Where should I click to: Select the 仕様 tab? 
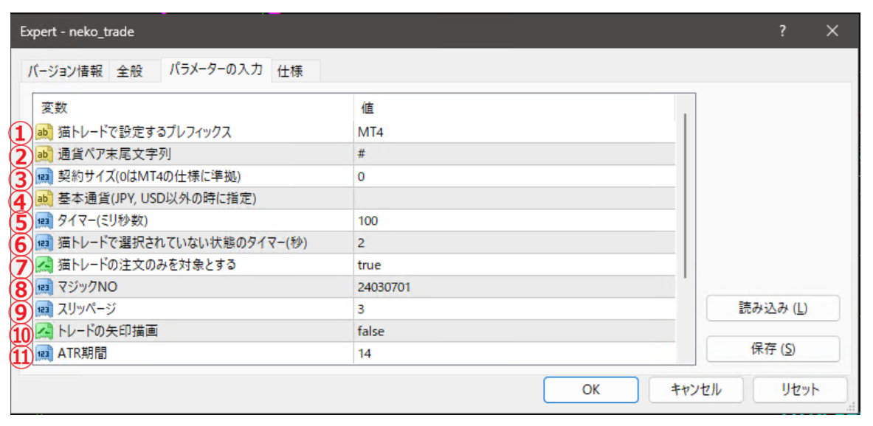[290, 71]
